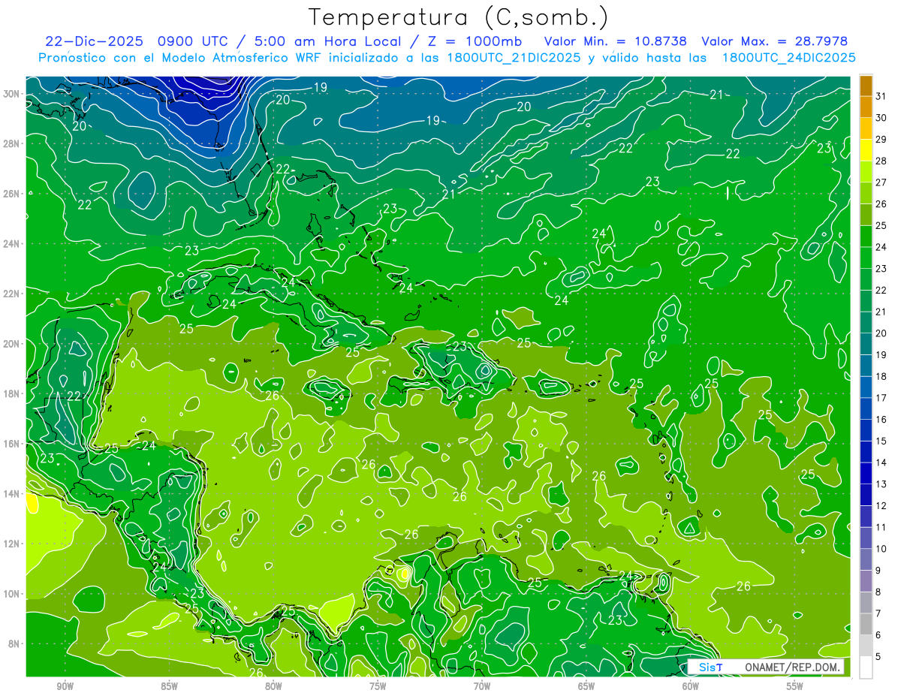The width and height of the screenshot is (901, 696).
Task: Click the '24N' latitude axis label
Action: click(x=12, y=244)
